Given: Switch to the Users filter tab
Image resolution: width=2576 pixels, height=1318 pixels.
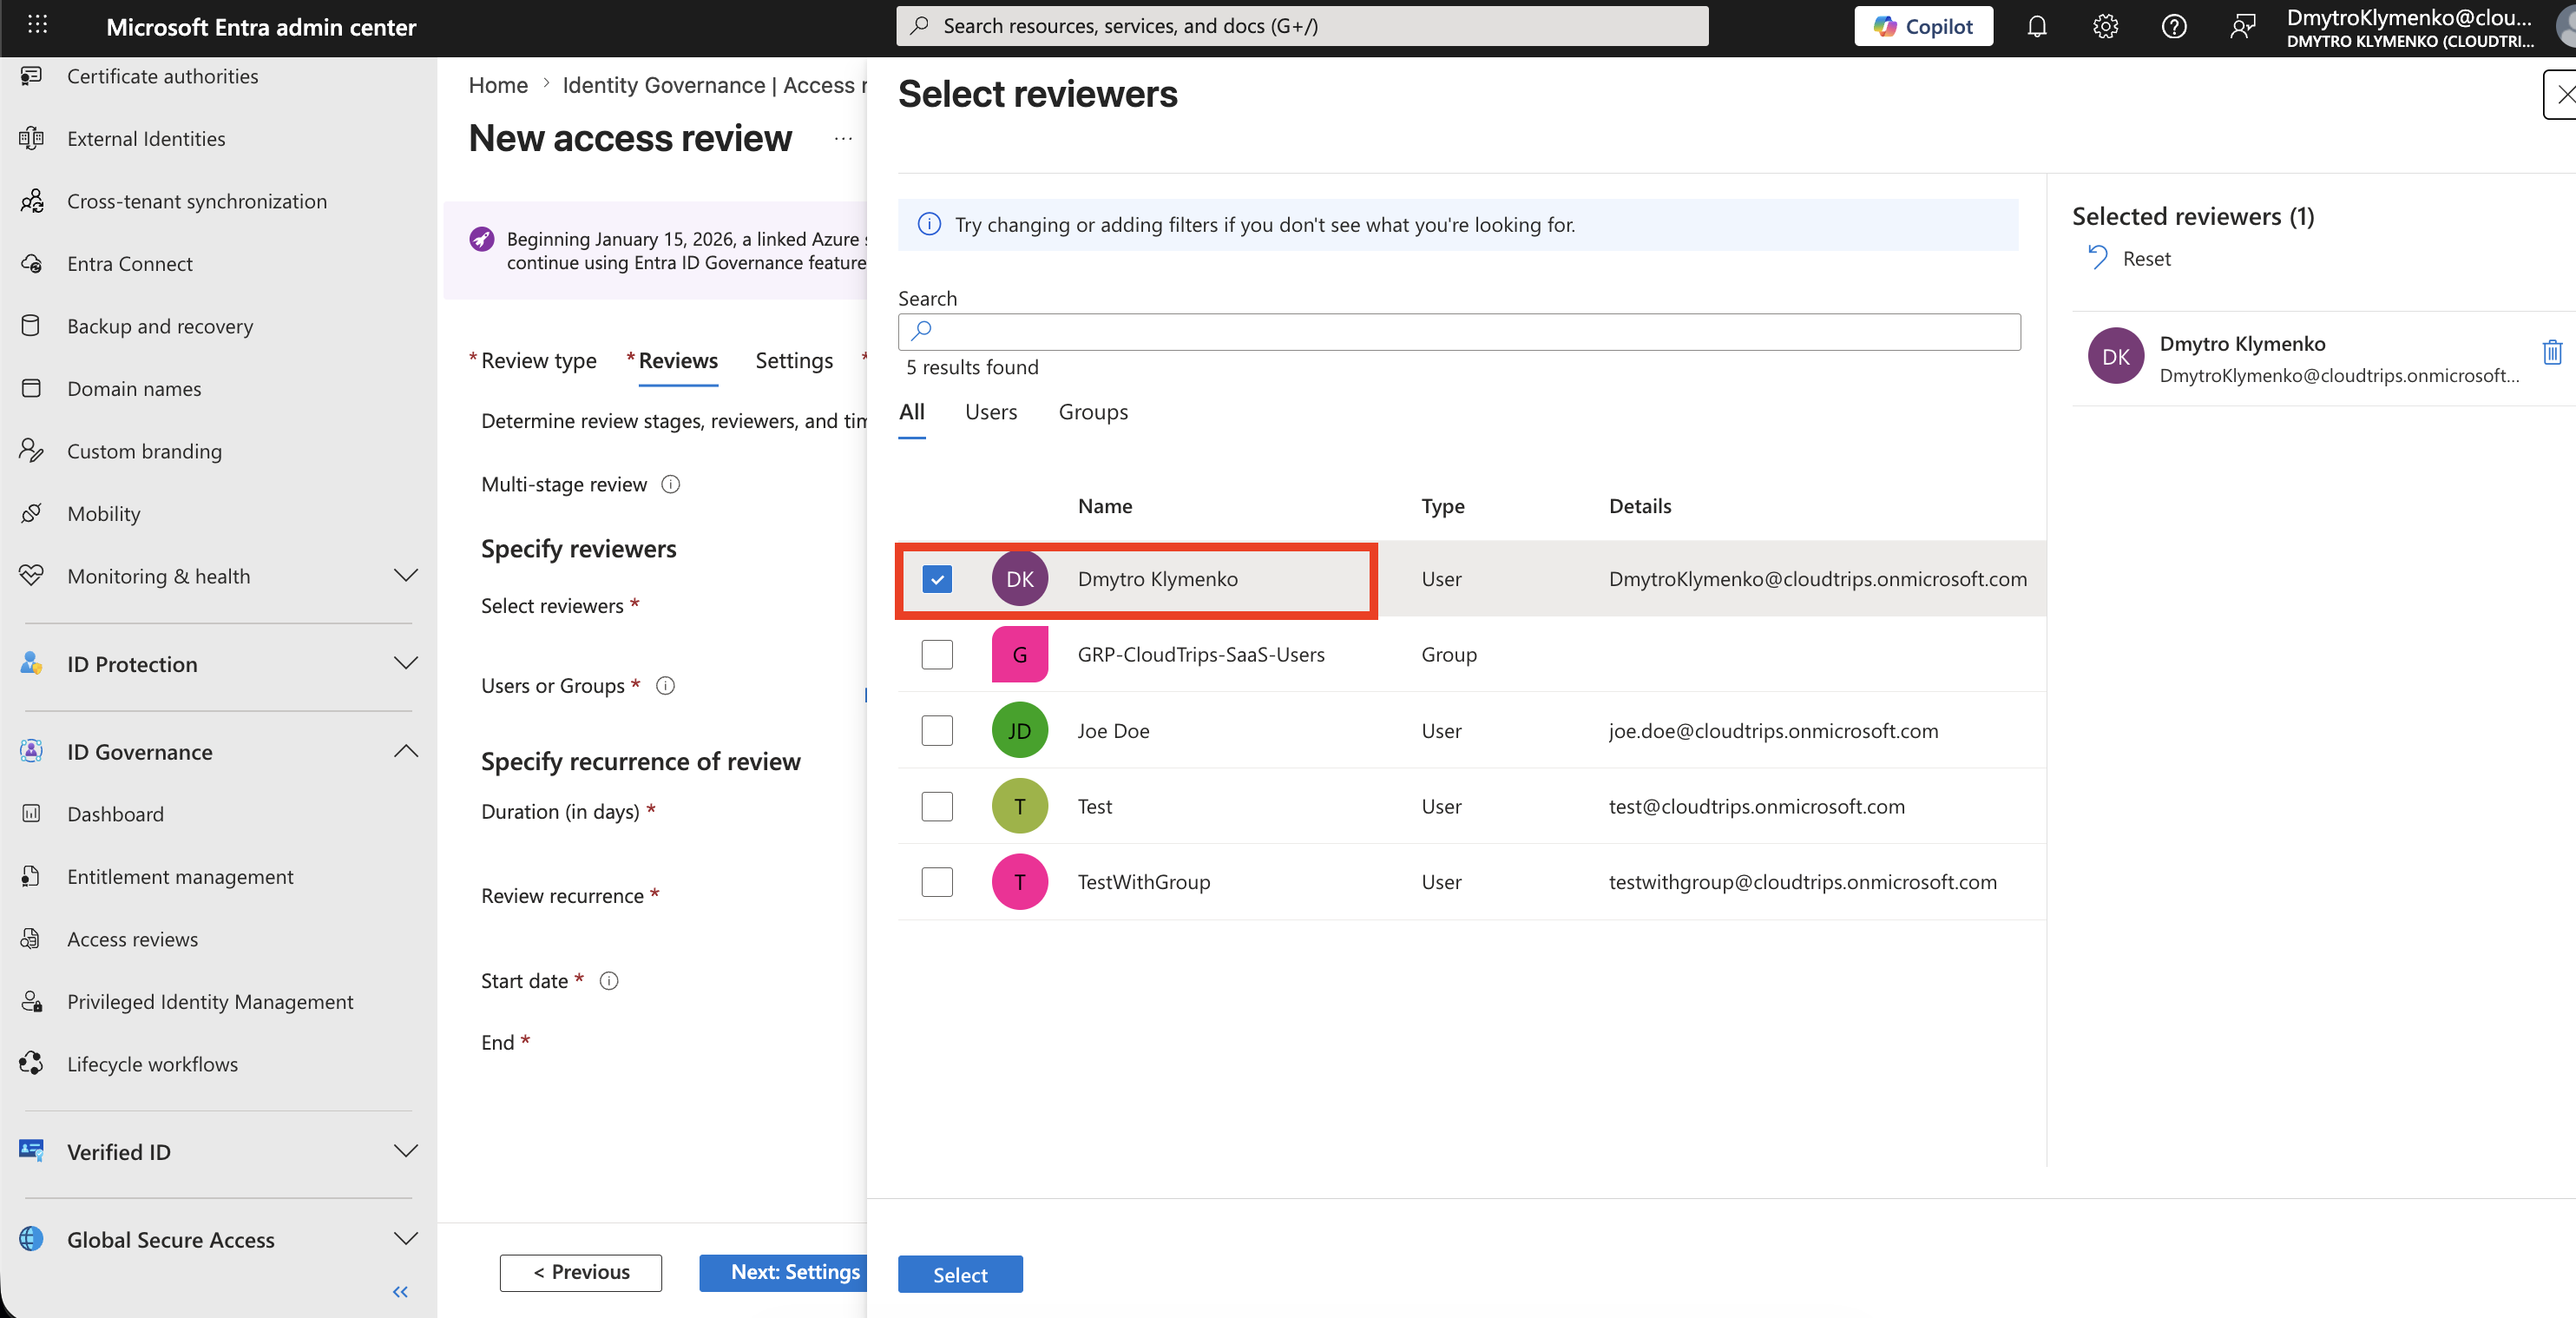Looking at the screenshot, I should pos(991,412).
